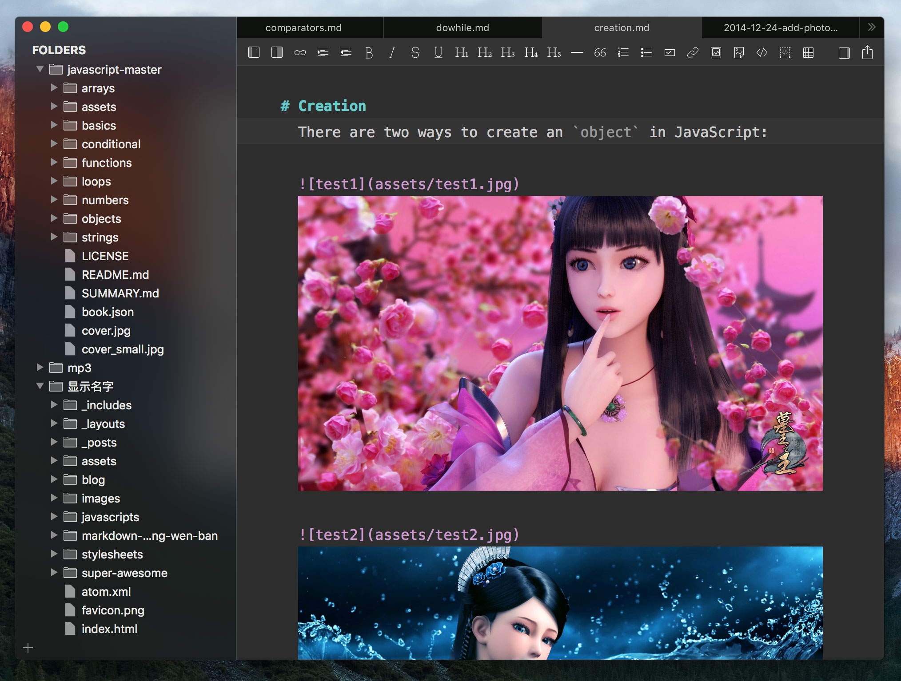Switch to the dowhile.md tab

point(462,28)
